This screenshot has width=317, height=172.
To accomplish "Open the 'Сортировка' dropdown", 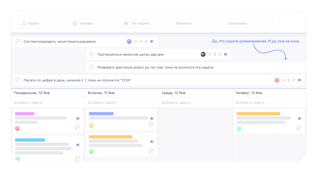I will click(250, 23).
